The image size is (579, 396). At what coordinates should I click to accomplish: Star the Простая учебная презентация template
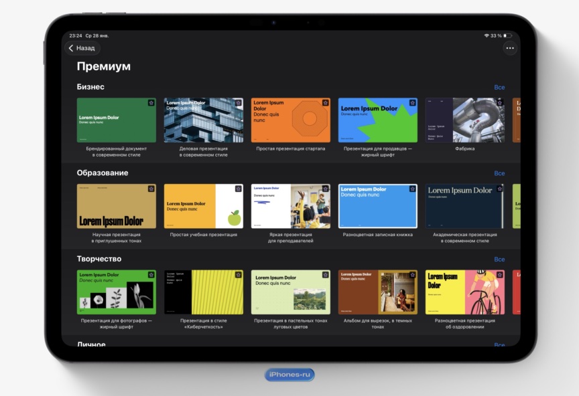click(x=238, y=189)
